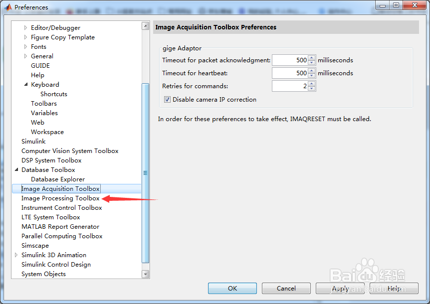Expand the Editor/Debugger tree node

tap(25, 28)
